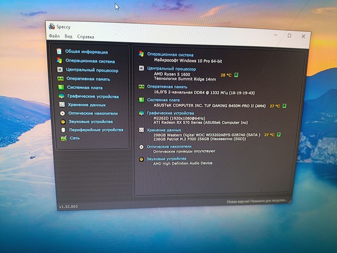Click the optical disc icon in sidebar

tap(62, 113)
